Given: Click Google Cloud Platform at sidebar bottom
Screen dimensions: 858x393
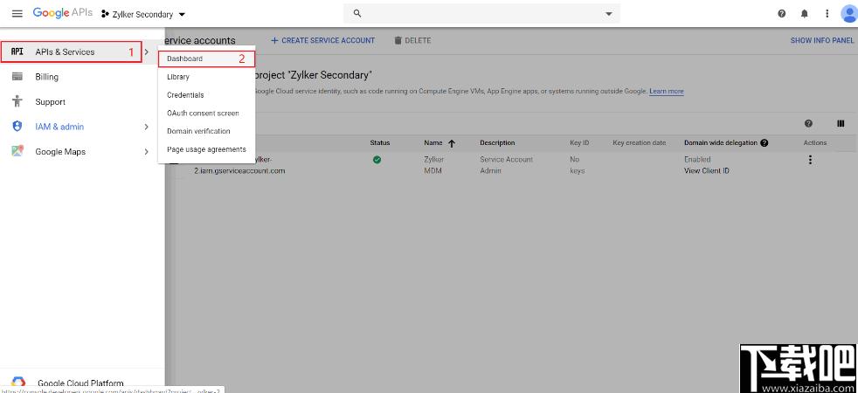Looking at the screenshot, I should pyautogui.click(x=80, y=383).
